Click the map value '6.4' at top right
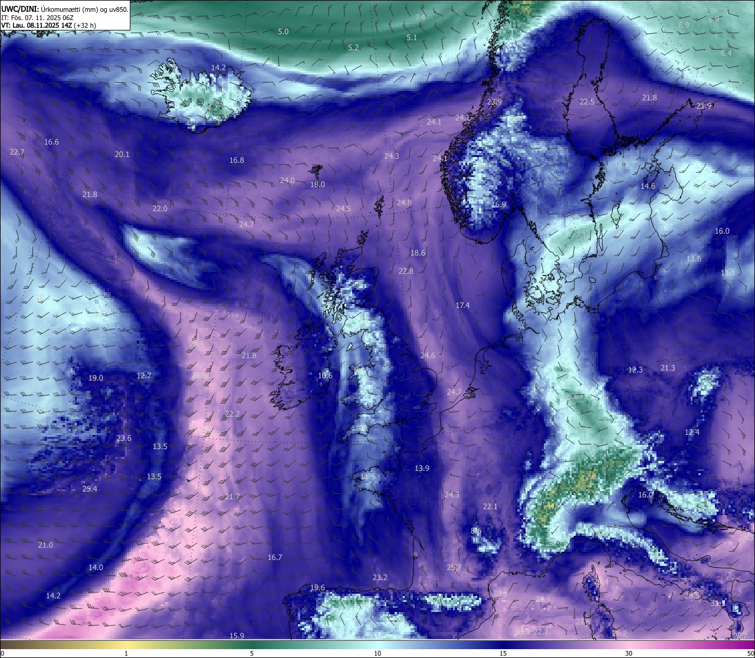This screenshot has height=658, width=755. tap(726, 54)
